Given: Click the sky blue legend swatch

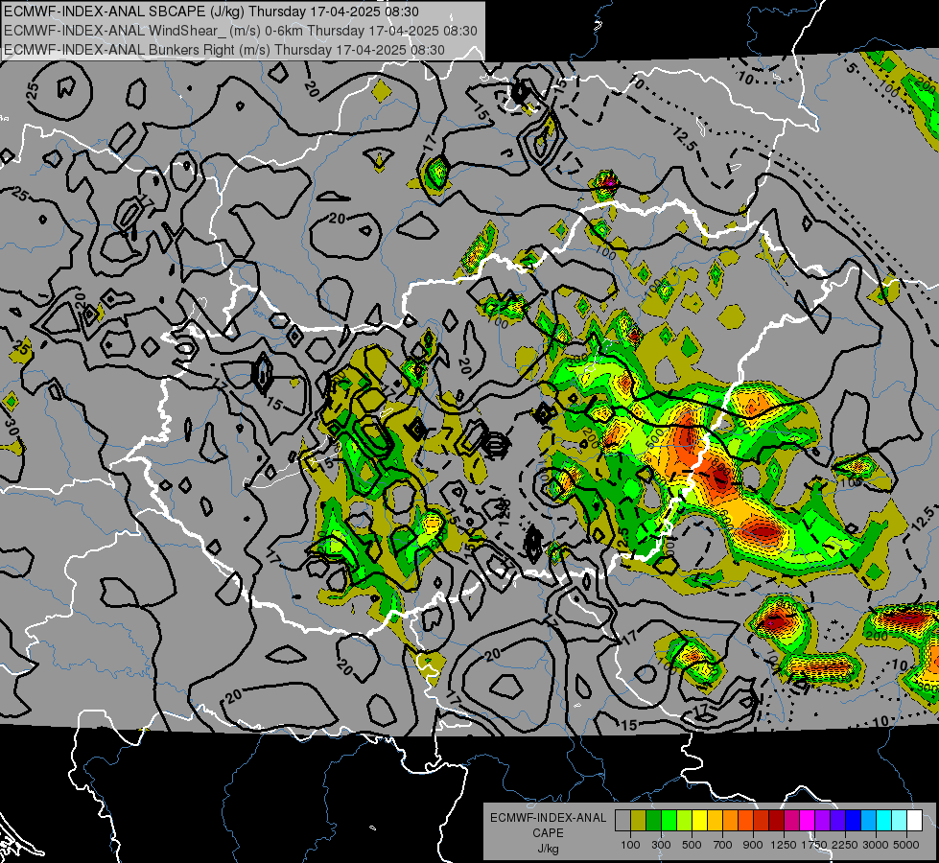Looking at the screenshot, I should pyautogui.click(x=868, y=820).
